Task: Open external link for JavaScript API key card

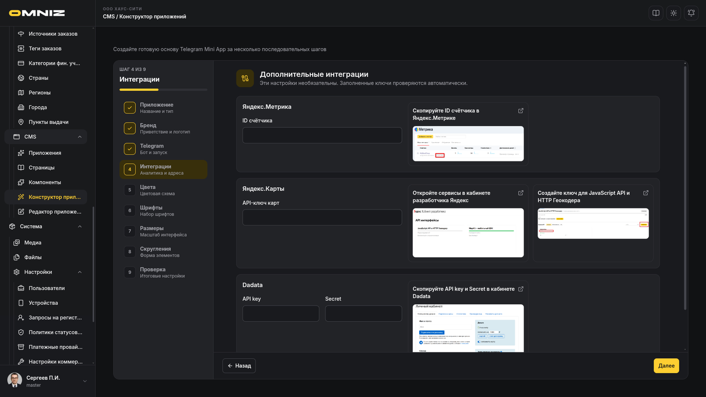Action: point(646,193)
